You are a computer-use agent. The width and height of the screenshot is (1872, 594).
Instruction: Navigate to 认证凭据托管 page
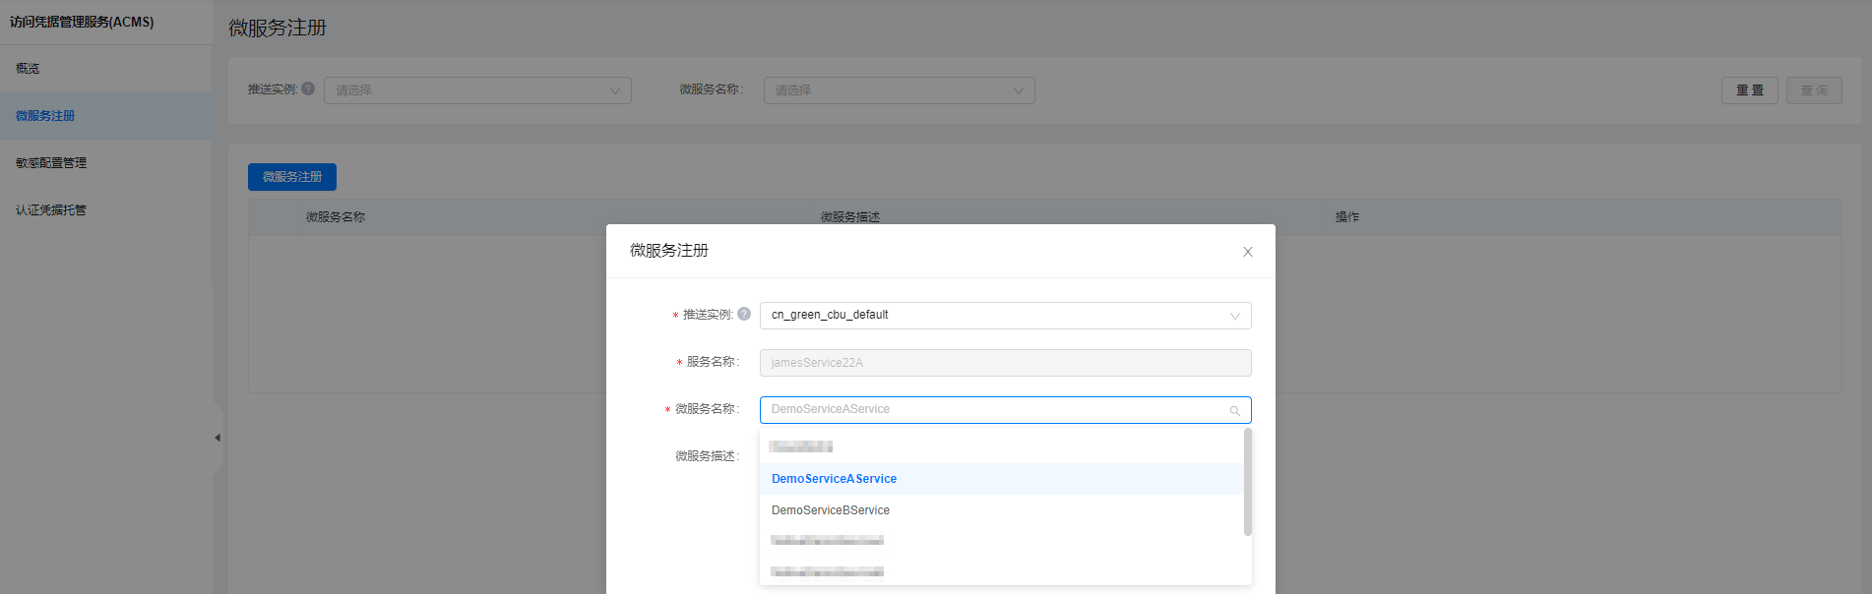click(x=51, y=210)
